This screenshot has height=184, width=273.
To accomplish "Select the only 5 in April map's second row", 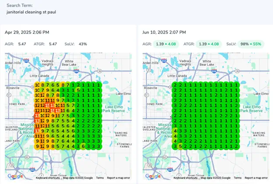I will (78, 90).
